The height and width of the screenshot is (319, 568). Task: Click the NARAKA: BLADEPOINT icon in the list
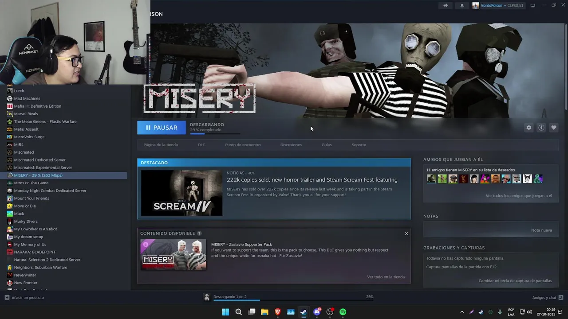10,252
